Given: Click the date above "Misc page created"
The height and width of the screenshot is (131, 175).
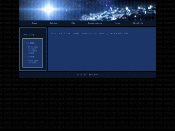Looking at the screenshot, I should point(30,43).
